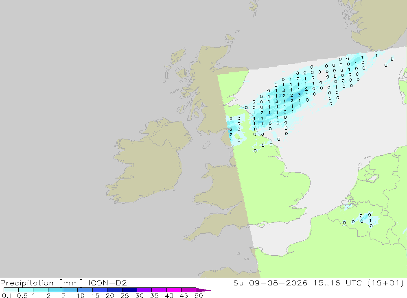Select the 40–45 mm magenta legend swatch

coord(174,290)
